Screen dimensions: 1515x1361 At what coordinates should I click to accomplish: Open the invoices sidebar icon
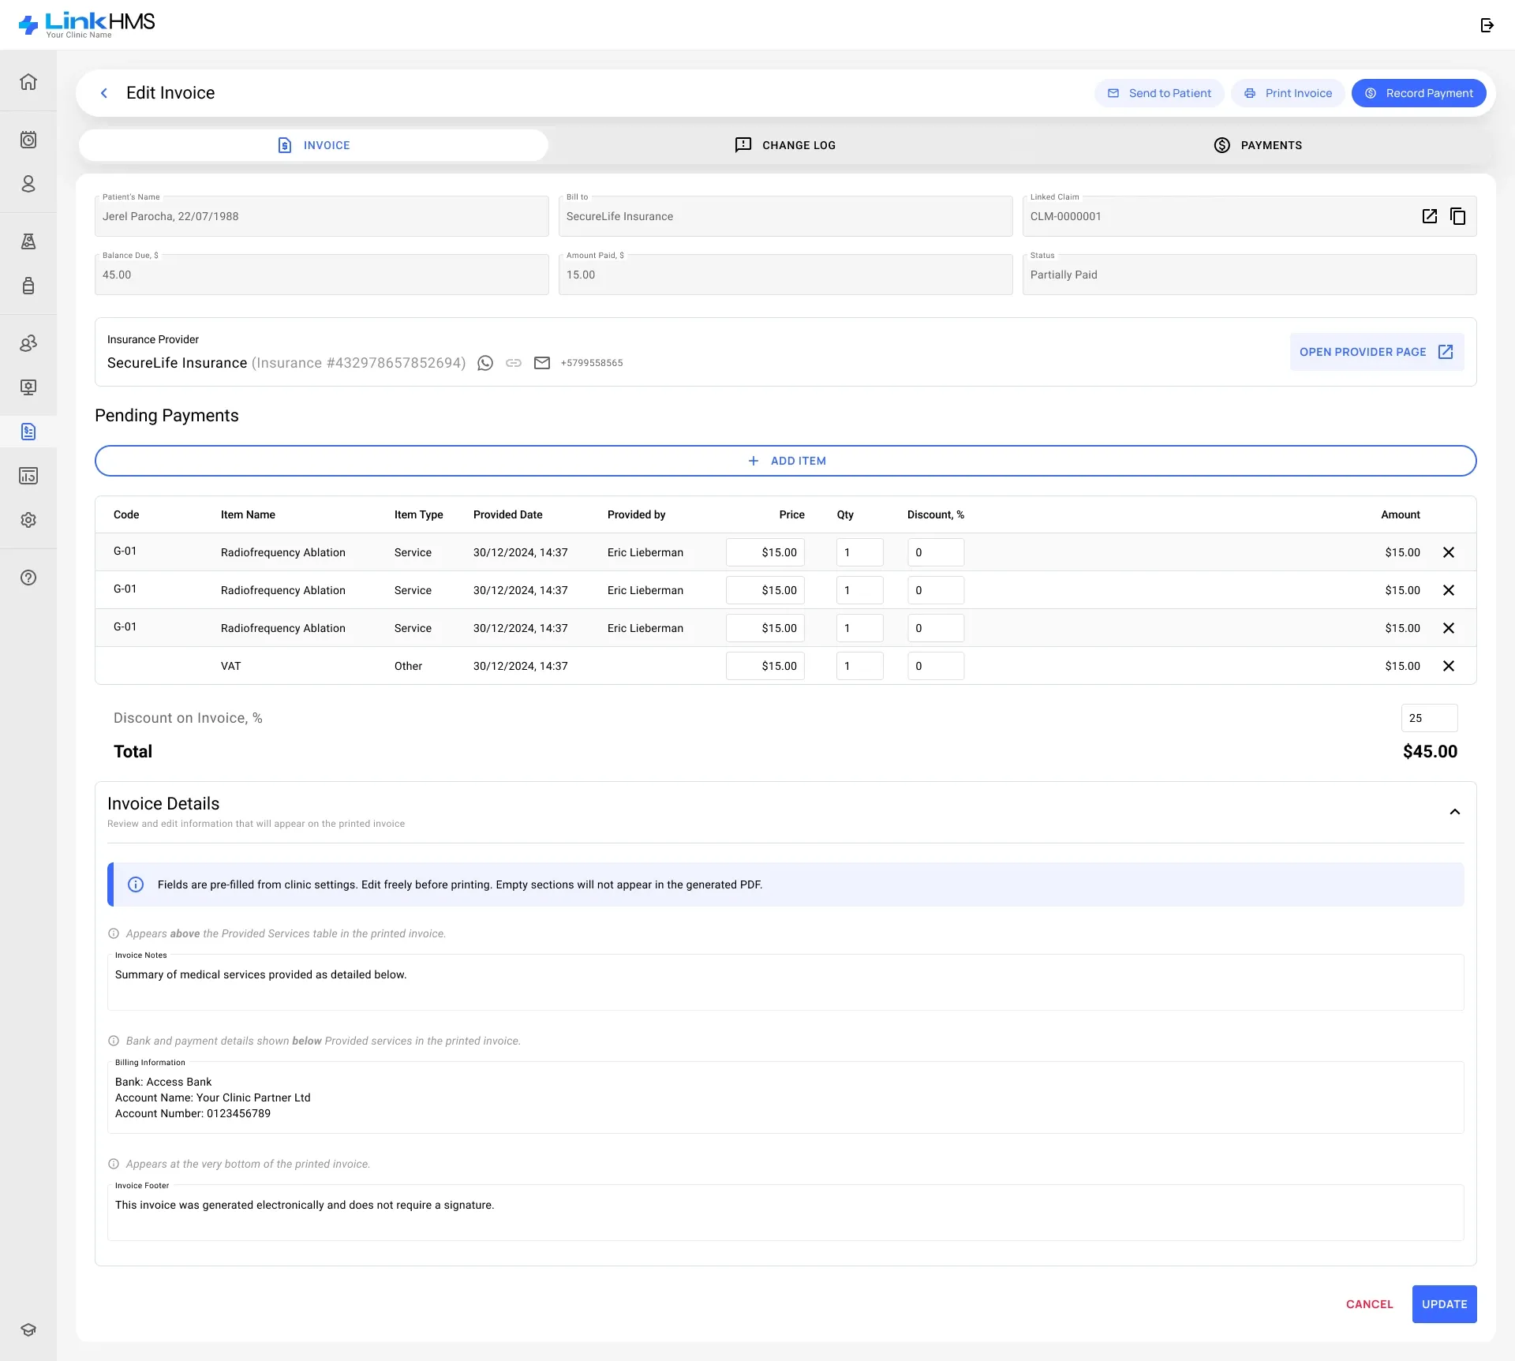pyautogui.click(x=28, y=432)
